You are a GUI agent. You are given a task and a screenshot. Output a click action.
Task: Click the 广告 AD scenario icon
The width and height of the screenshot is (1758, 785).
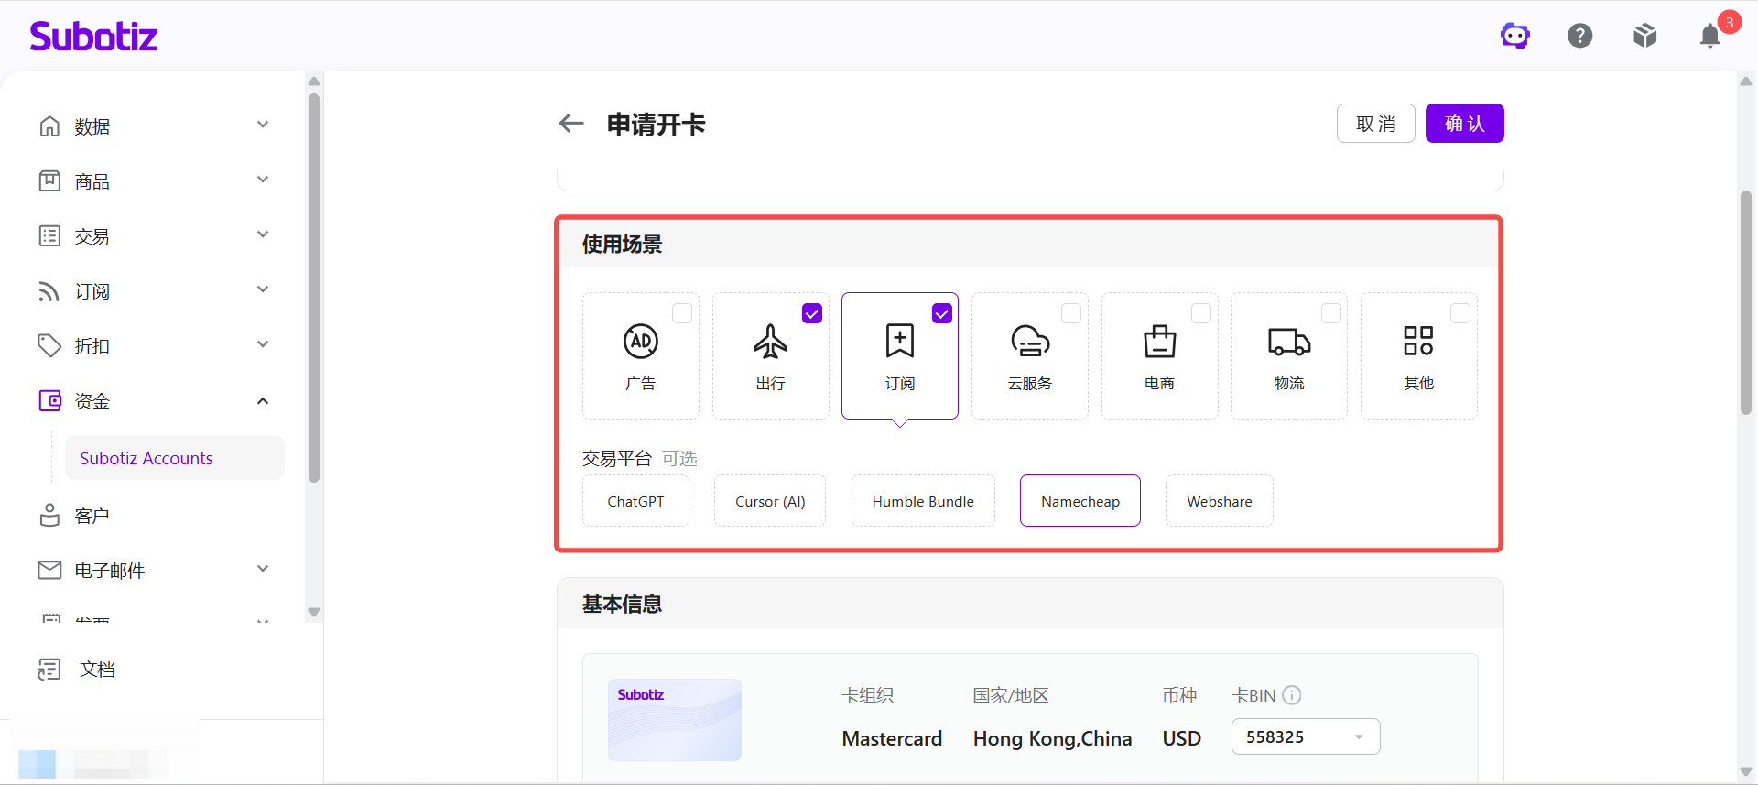click(x=641, y=341)
